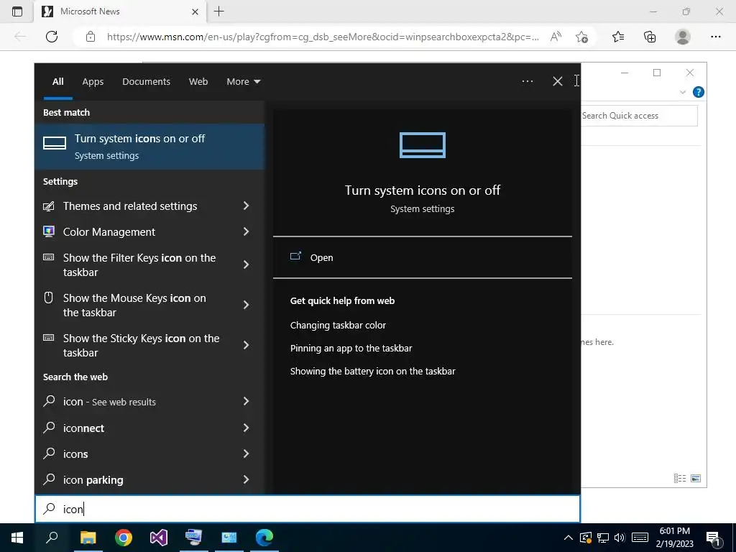
Task: Open the Windows Start menu
Action: pyautogui.click(x=17, y=538)
